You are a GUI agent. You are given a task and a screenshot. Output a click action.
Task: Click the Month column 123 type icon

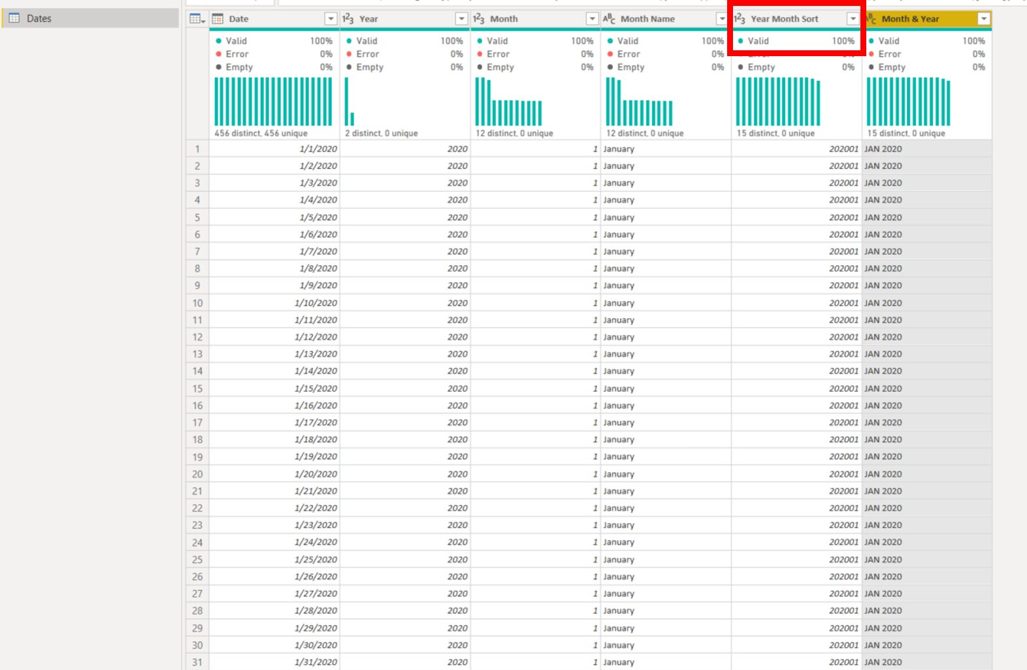[x=479, y=19]
